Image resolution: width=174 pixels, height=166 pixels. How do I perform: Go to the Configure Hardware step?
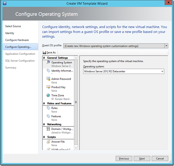tap(17, 40)
